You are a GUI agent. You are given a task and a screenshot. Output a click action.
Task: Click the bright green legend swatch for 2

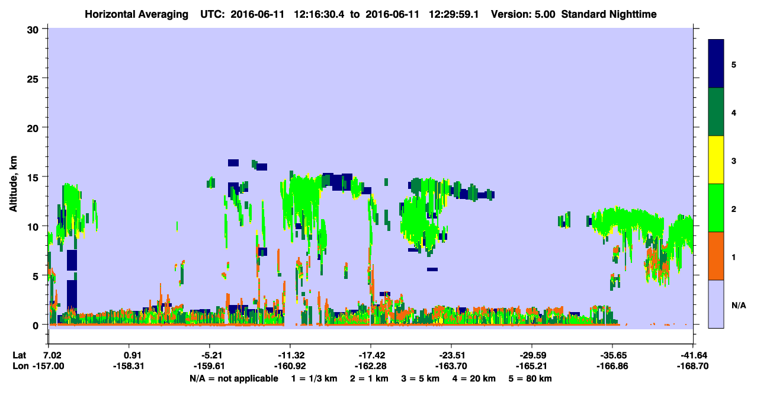(716, 208)
